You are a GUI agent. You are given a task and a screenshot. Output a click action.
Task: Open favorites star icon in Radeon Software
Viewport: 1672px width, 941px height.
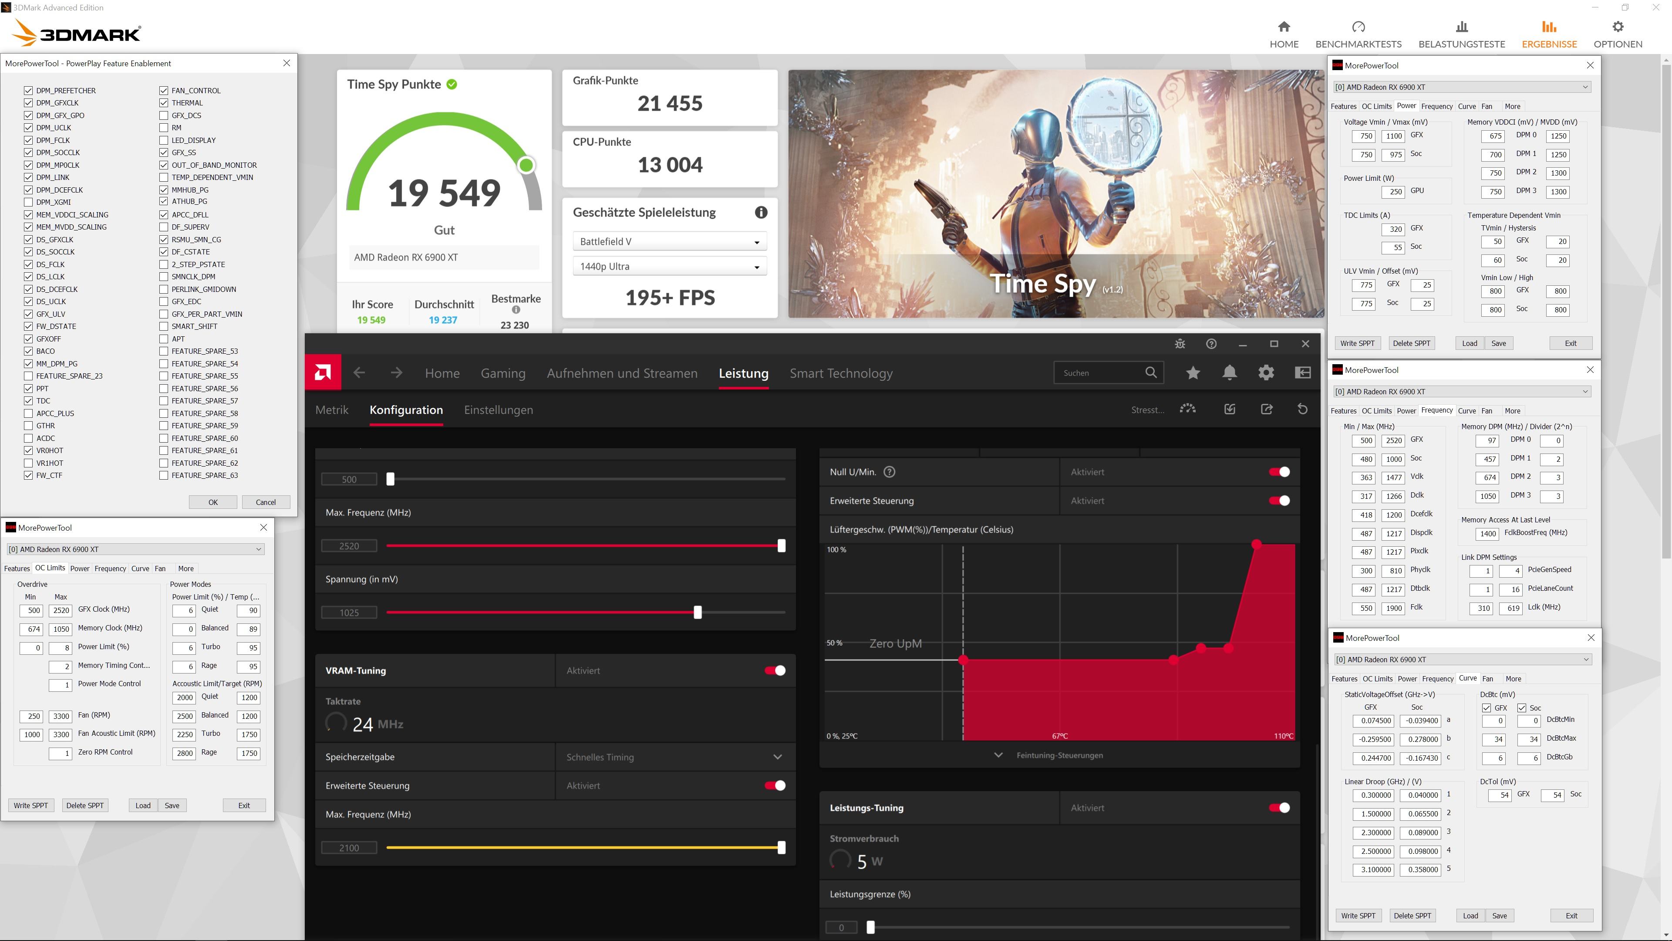(x=1193, y=373)
